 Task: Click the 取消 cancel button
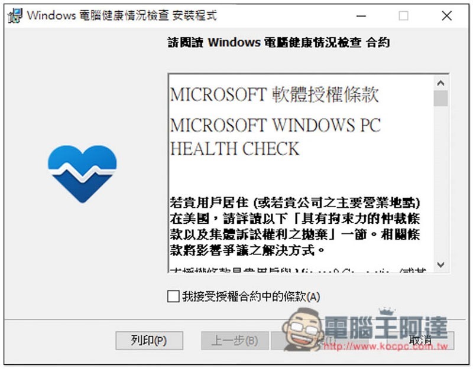pos(420,341)
